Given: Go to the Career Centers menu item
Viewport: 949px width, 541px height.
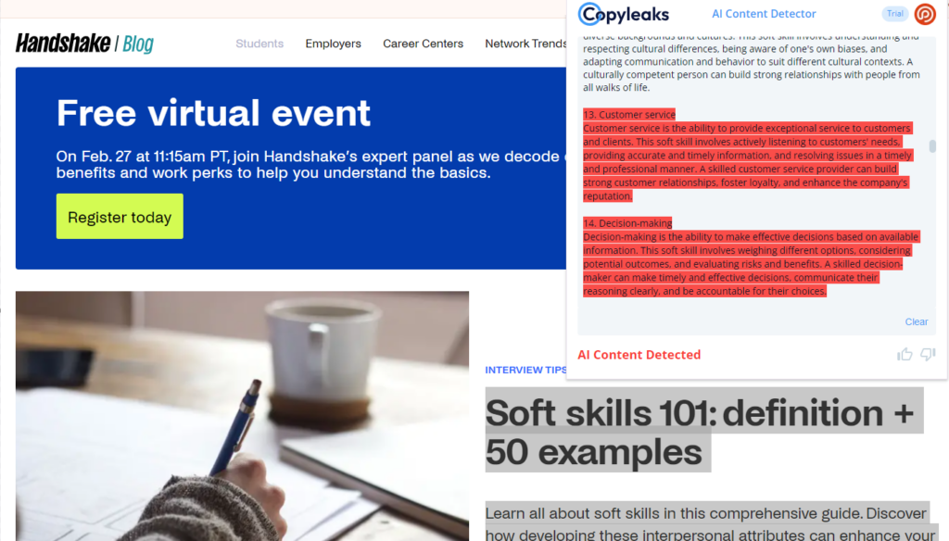Looking at the screenshot, I should (423, 44).
